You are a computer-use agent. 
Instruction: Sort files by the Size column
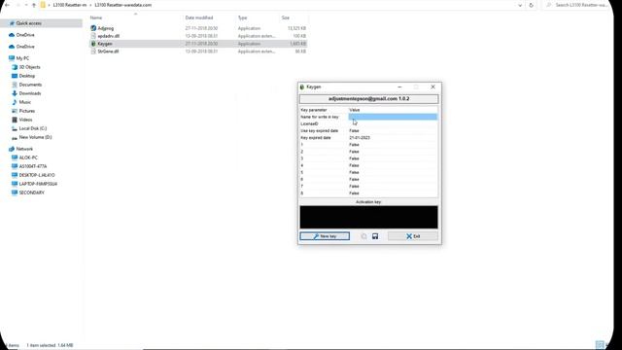pyautogui.click(x=285, y=17)
